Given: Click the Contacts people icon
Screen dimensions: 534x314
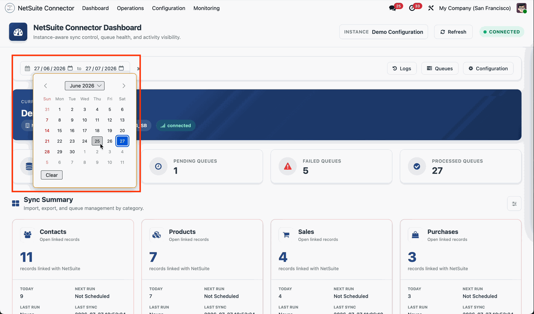Looking at the screenshot, I should pyautogui.click(x=28, y=235).
